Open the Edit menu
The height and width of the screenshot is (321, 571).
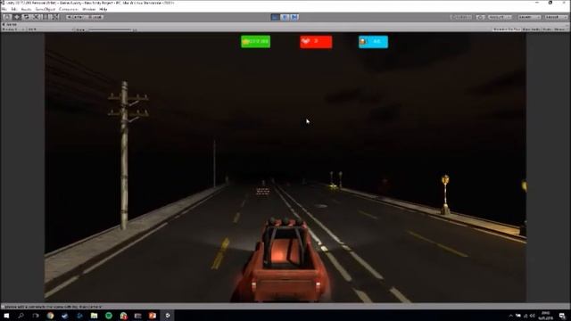14,9
